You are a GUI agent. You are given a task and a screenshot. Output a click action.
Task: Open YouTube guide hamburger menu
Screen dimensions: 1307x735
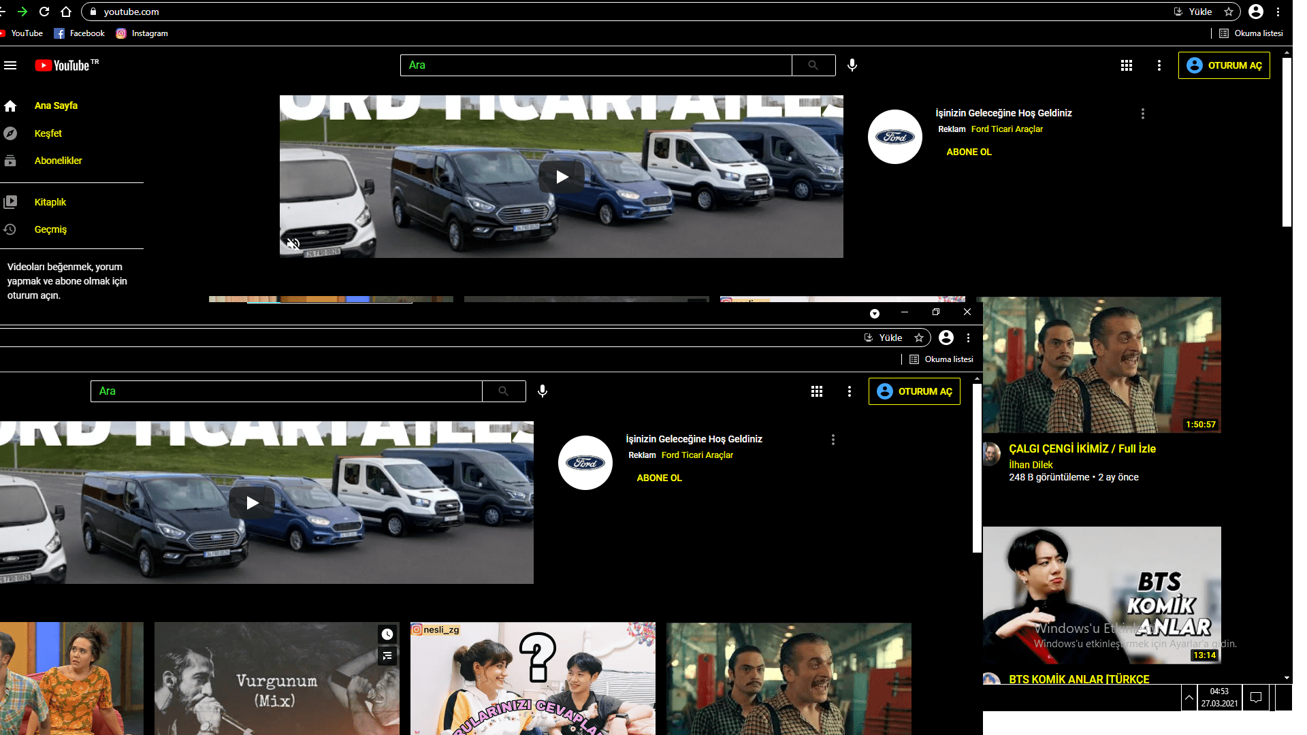tap(10, 65)
